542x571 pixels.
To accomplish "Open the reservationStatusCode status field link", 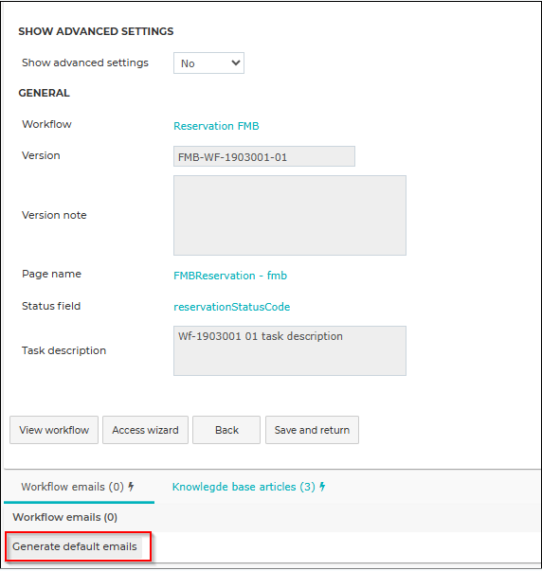I will pos(231,307).
